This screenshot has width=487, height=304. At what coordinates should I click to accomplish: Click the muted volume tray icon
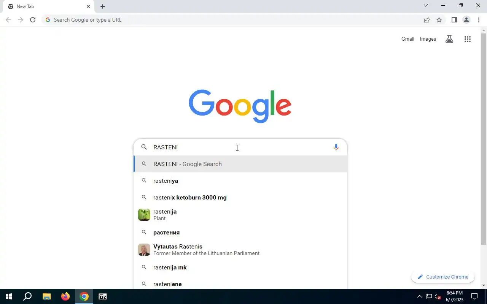point(438,296)
